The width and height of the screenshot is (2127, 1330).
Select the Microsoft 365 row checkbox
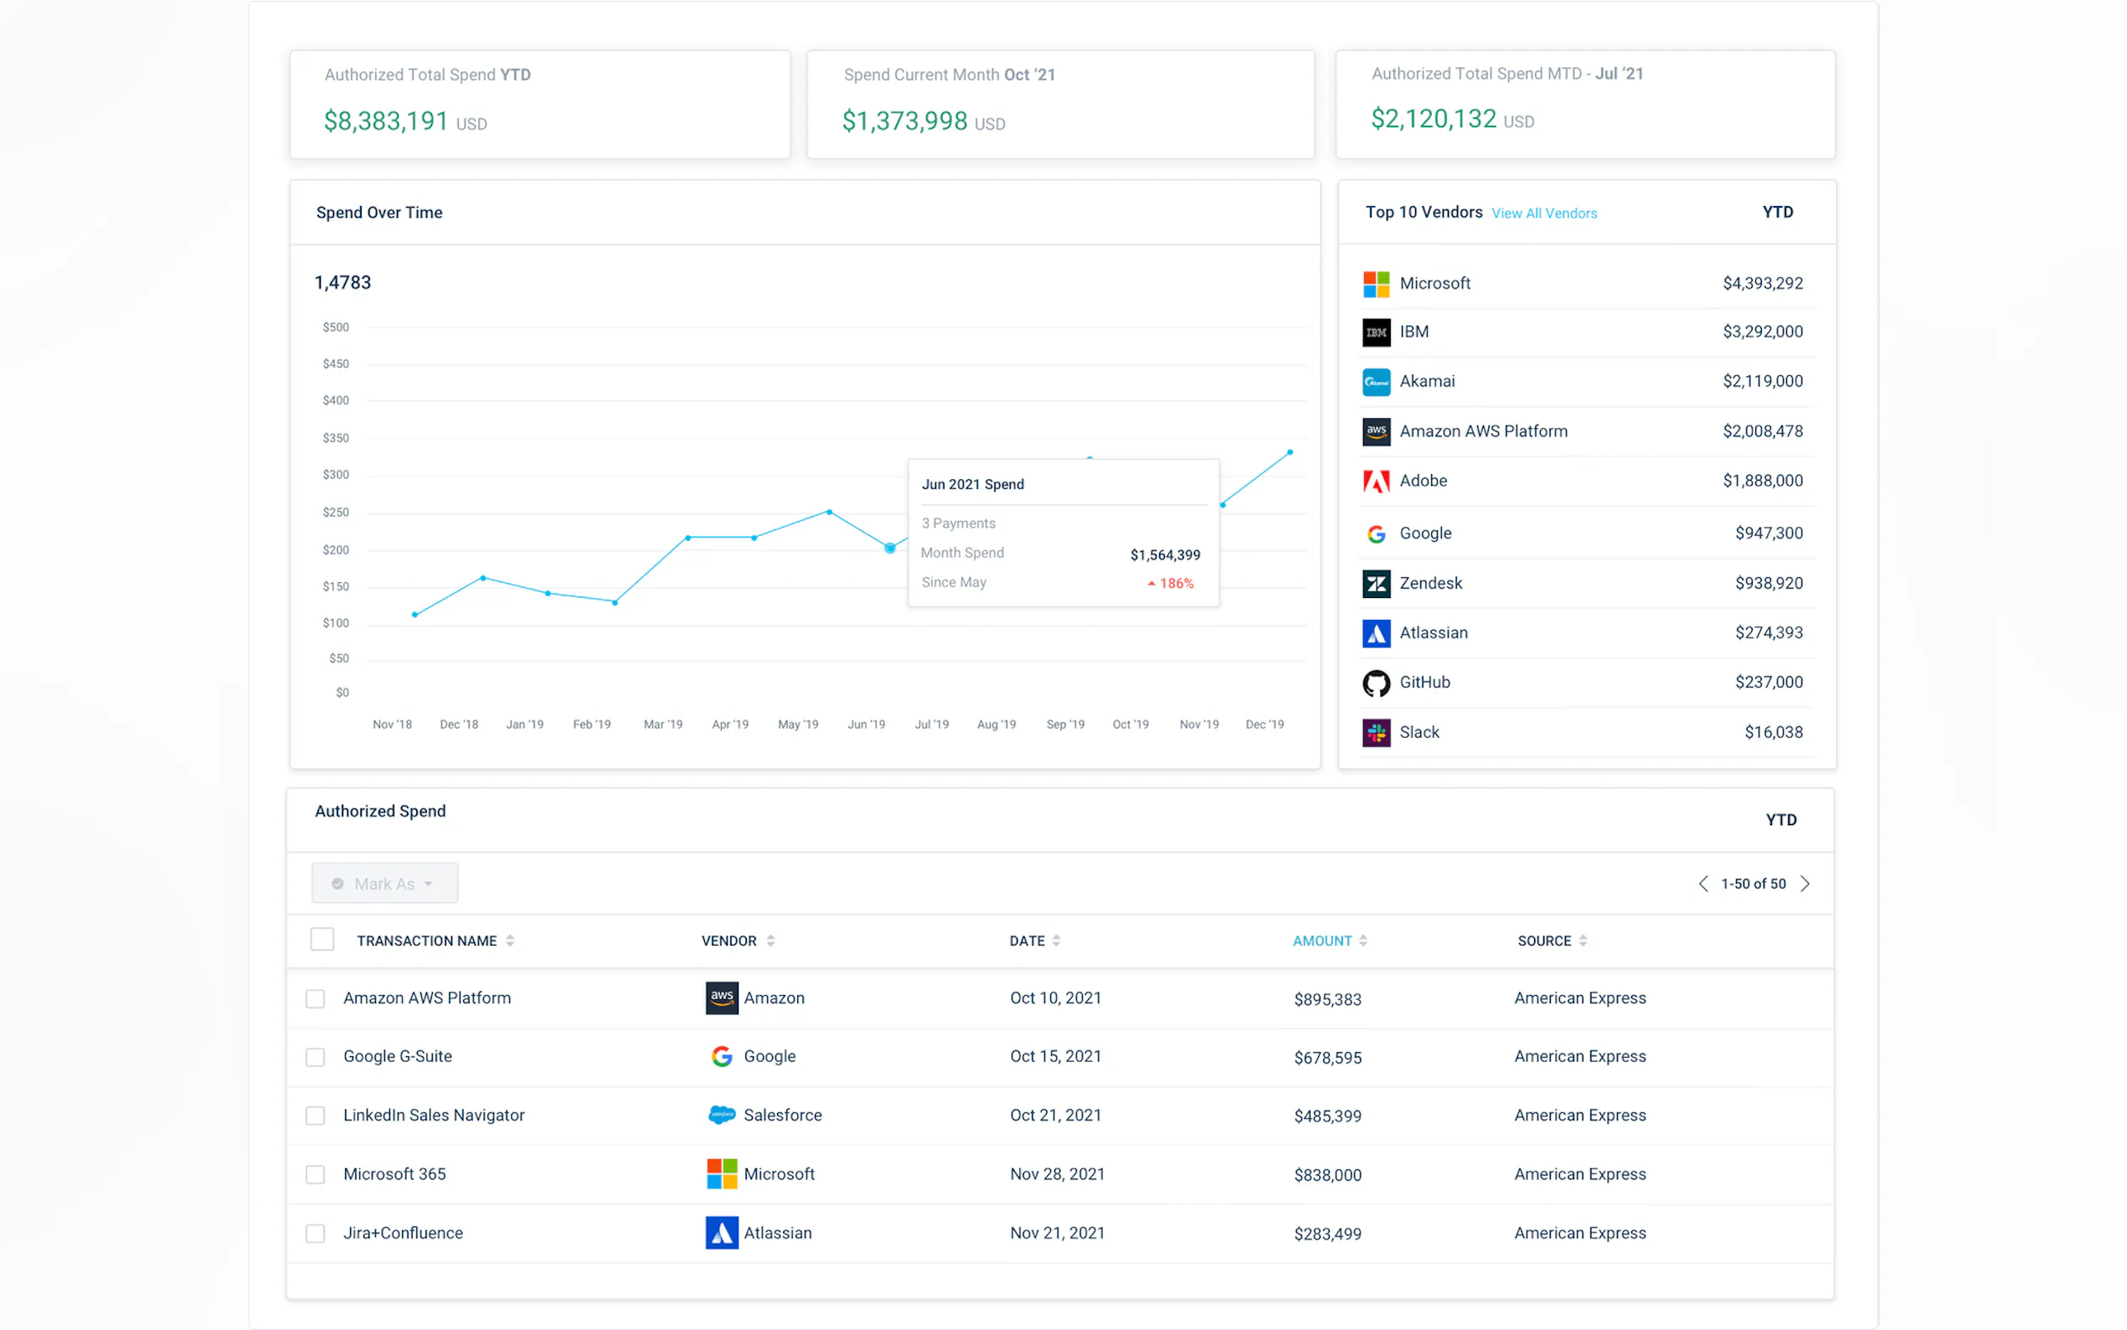[315, 1174]
